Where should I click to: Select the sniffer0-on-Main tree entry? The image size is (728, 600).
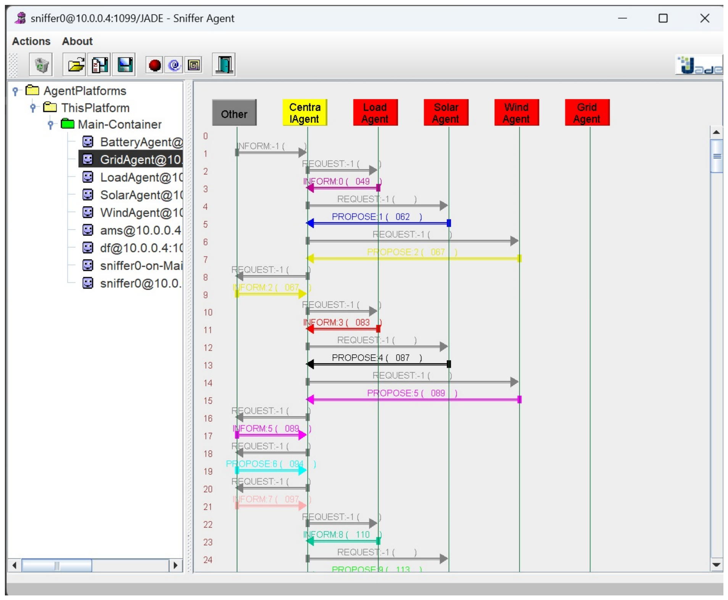141,265
